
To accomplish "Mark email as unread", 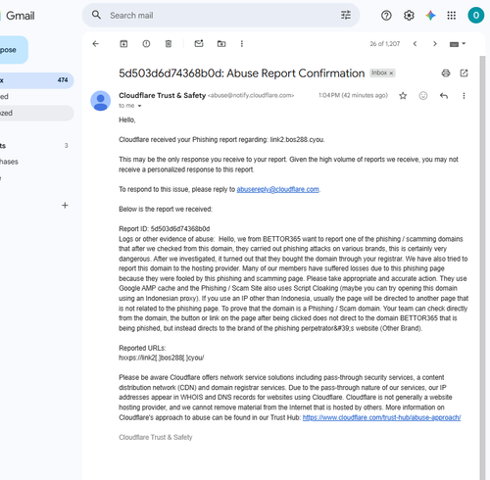I will 199,43.
